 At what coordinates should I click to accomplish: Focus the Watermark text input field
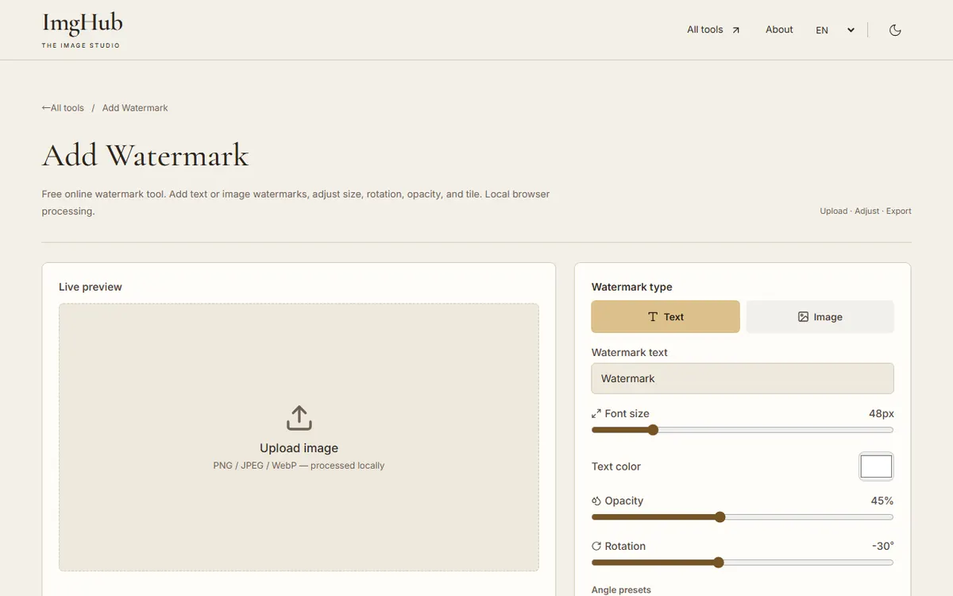pyautogui.click(x=743, y=378)
